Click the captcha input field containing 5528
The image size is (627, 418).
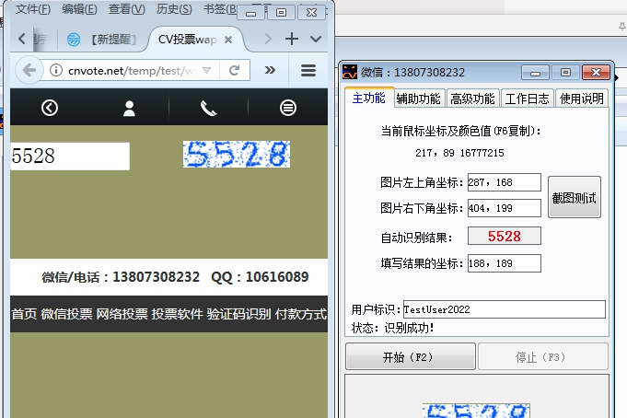click(x=70, y=156)
